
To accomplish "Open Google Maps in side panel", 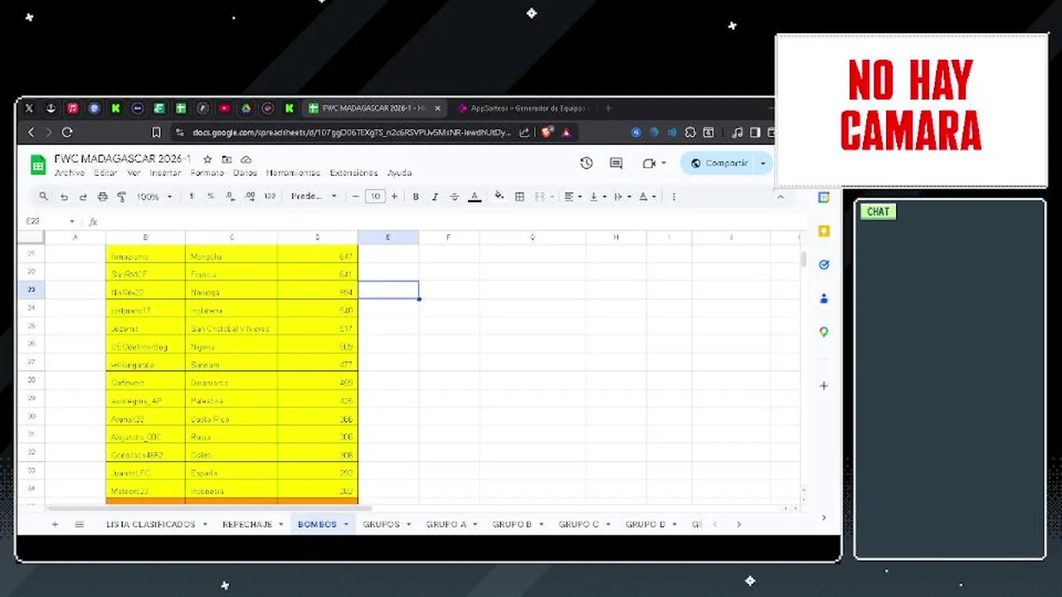I will click(x=824, y=332).
